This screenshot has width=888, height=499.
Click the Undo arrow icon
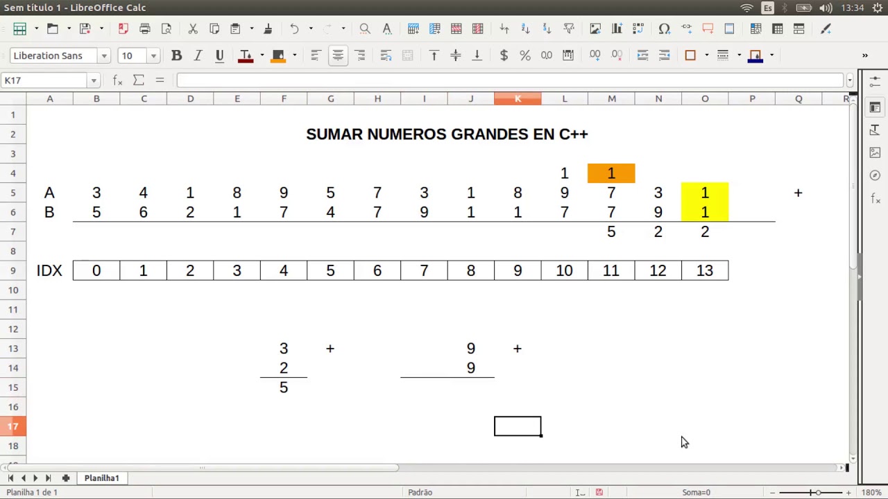[294, 29]
